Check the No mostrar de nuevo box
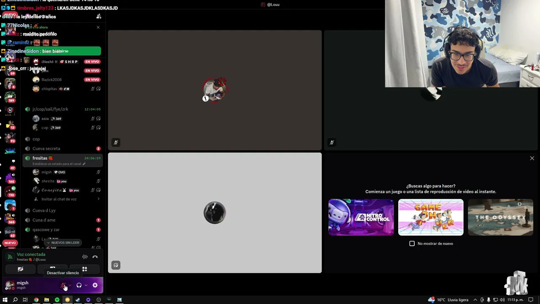This screenshot has height=304, width=540. click(x=412, y=244)
